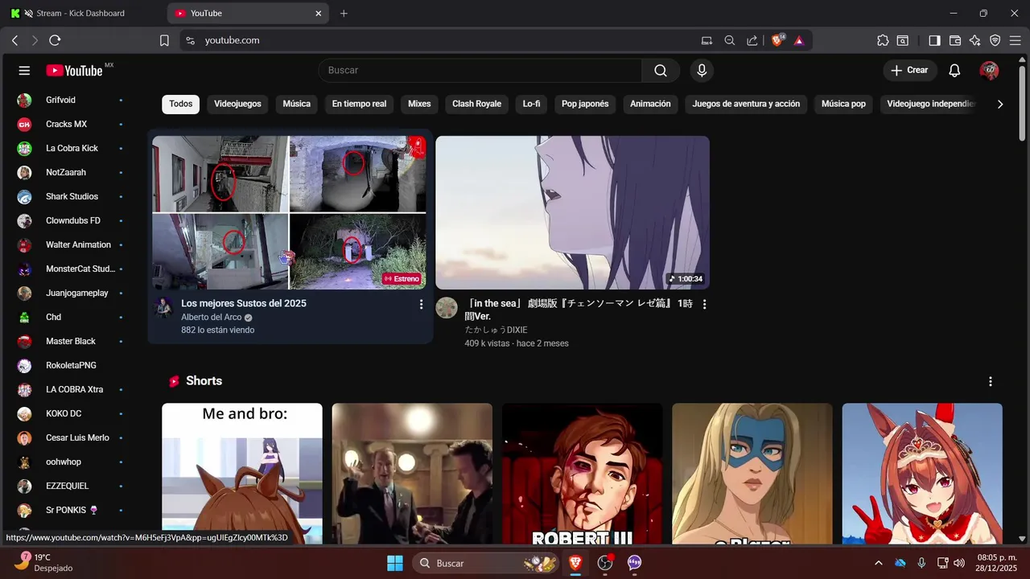The width and height of the screenshot is (1030, 579).
Task: Open options for Los mejores Sustos video
Action: coord(421,304)
